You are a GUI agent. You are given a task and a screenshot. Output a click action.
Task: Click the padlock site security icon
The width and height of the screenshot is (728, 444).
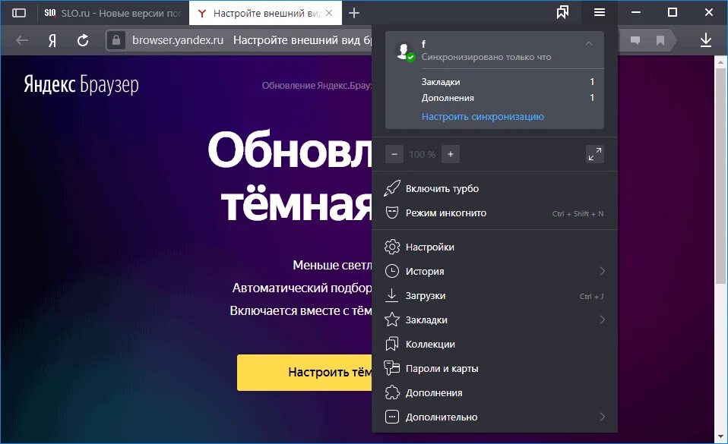tap(116, 40)
